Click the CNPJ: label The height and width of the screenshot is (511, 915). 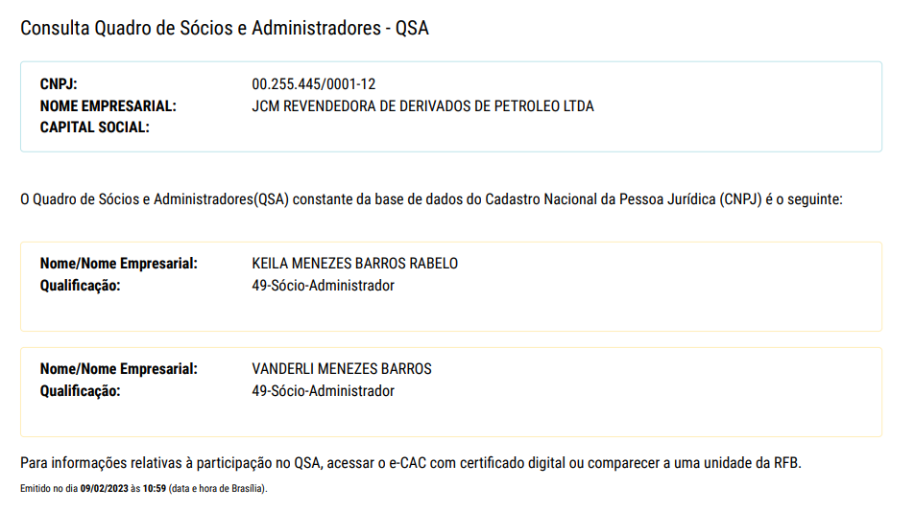point(59,84)
